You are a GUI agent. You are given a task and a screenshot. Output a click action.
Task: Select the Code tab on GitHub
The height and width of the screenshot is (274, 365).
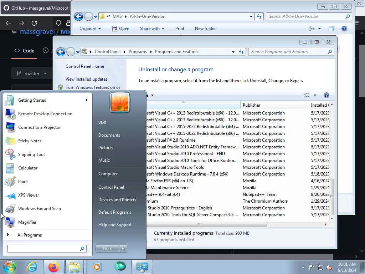tap(25, 51)
